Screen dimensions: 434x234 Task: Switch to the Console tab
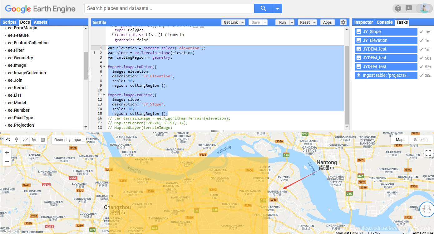point(384,22)
